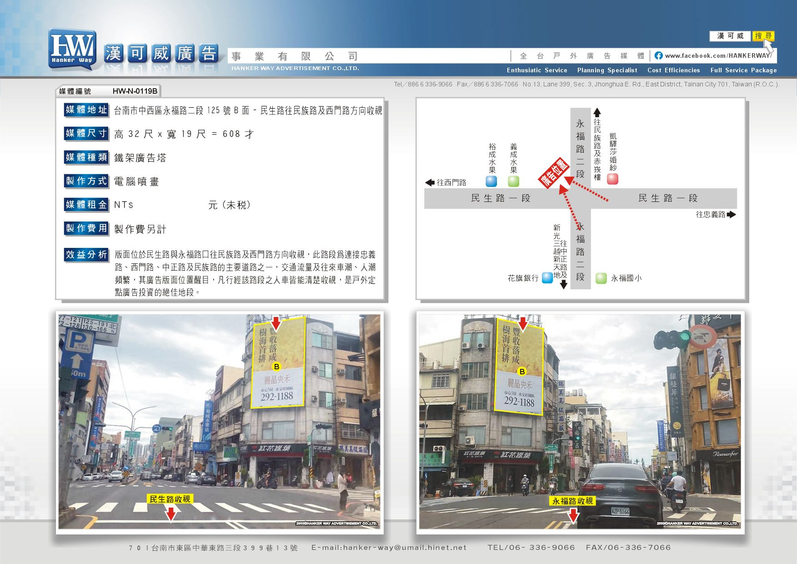Select the 媒體編號 HW-N-0119B label
The image size is (797, 564).
pyautogui.click(x=108, y=91)
